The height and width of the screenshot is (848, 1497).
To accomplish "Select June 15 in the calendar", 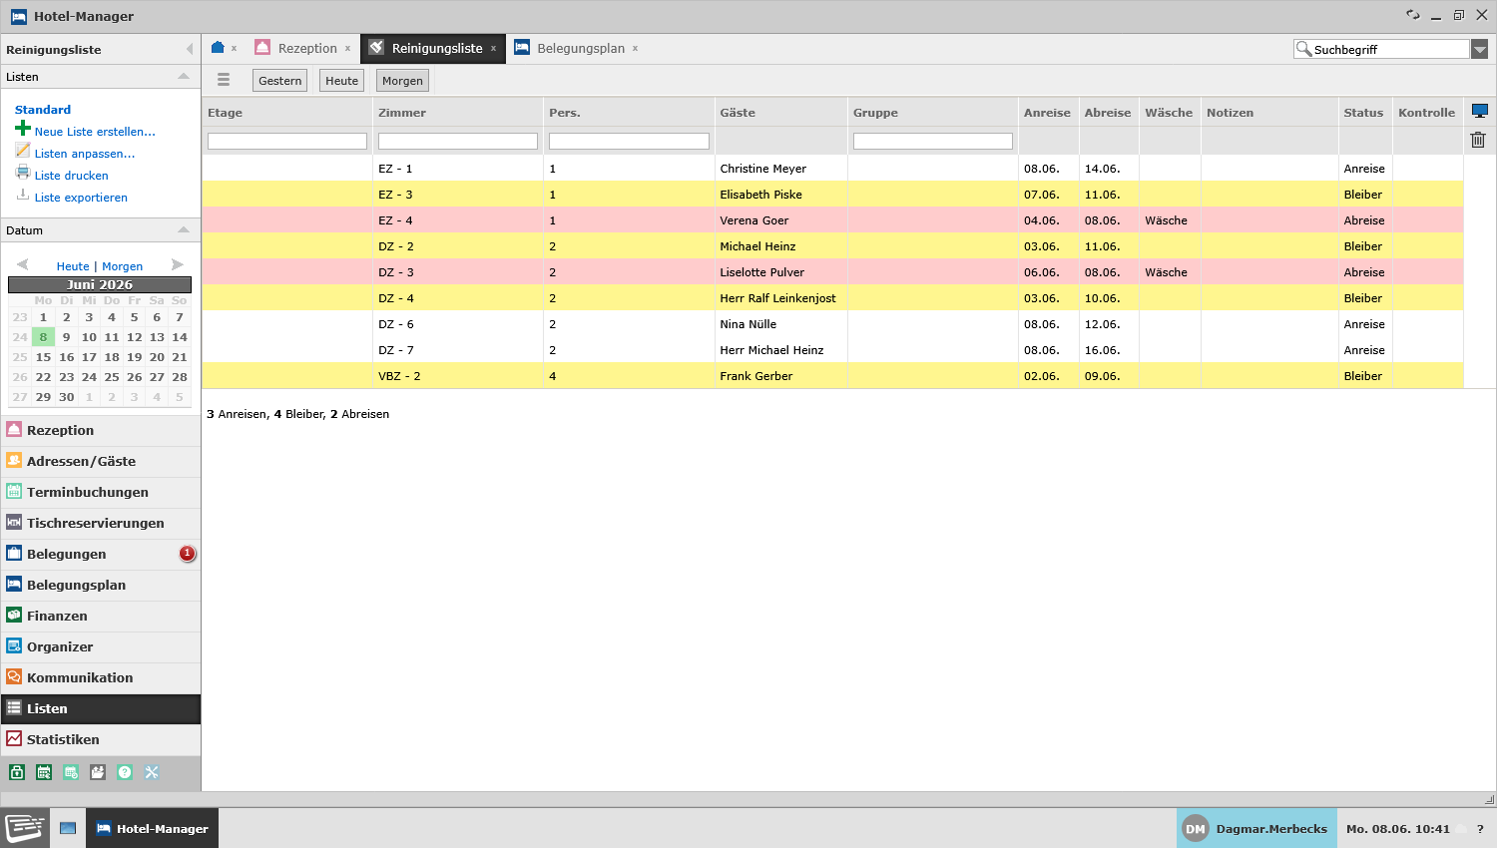I will pyautogui.click(x=43, y=357).
